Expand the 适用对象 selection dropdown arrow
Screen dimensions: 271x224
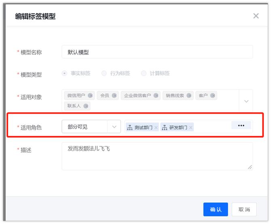(246, 101)
